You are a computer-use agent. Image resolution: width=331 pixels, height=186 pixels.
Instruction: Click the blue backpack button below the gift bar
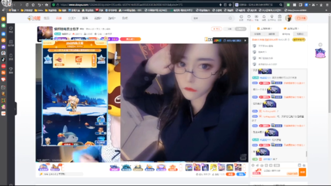(241, 174)
